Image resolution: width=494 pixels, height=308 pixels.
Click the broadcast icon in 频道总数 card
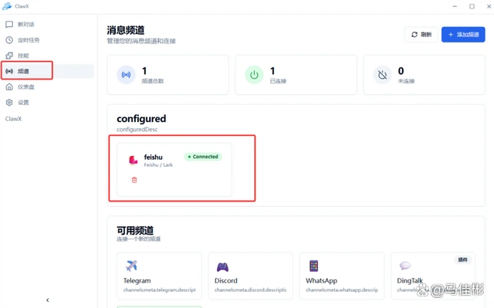[x=126, y=75]
